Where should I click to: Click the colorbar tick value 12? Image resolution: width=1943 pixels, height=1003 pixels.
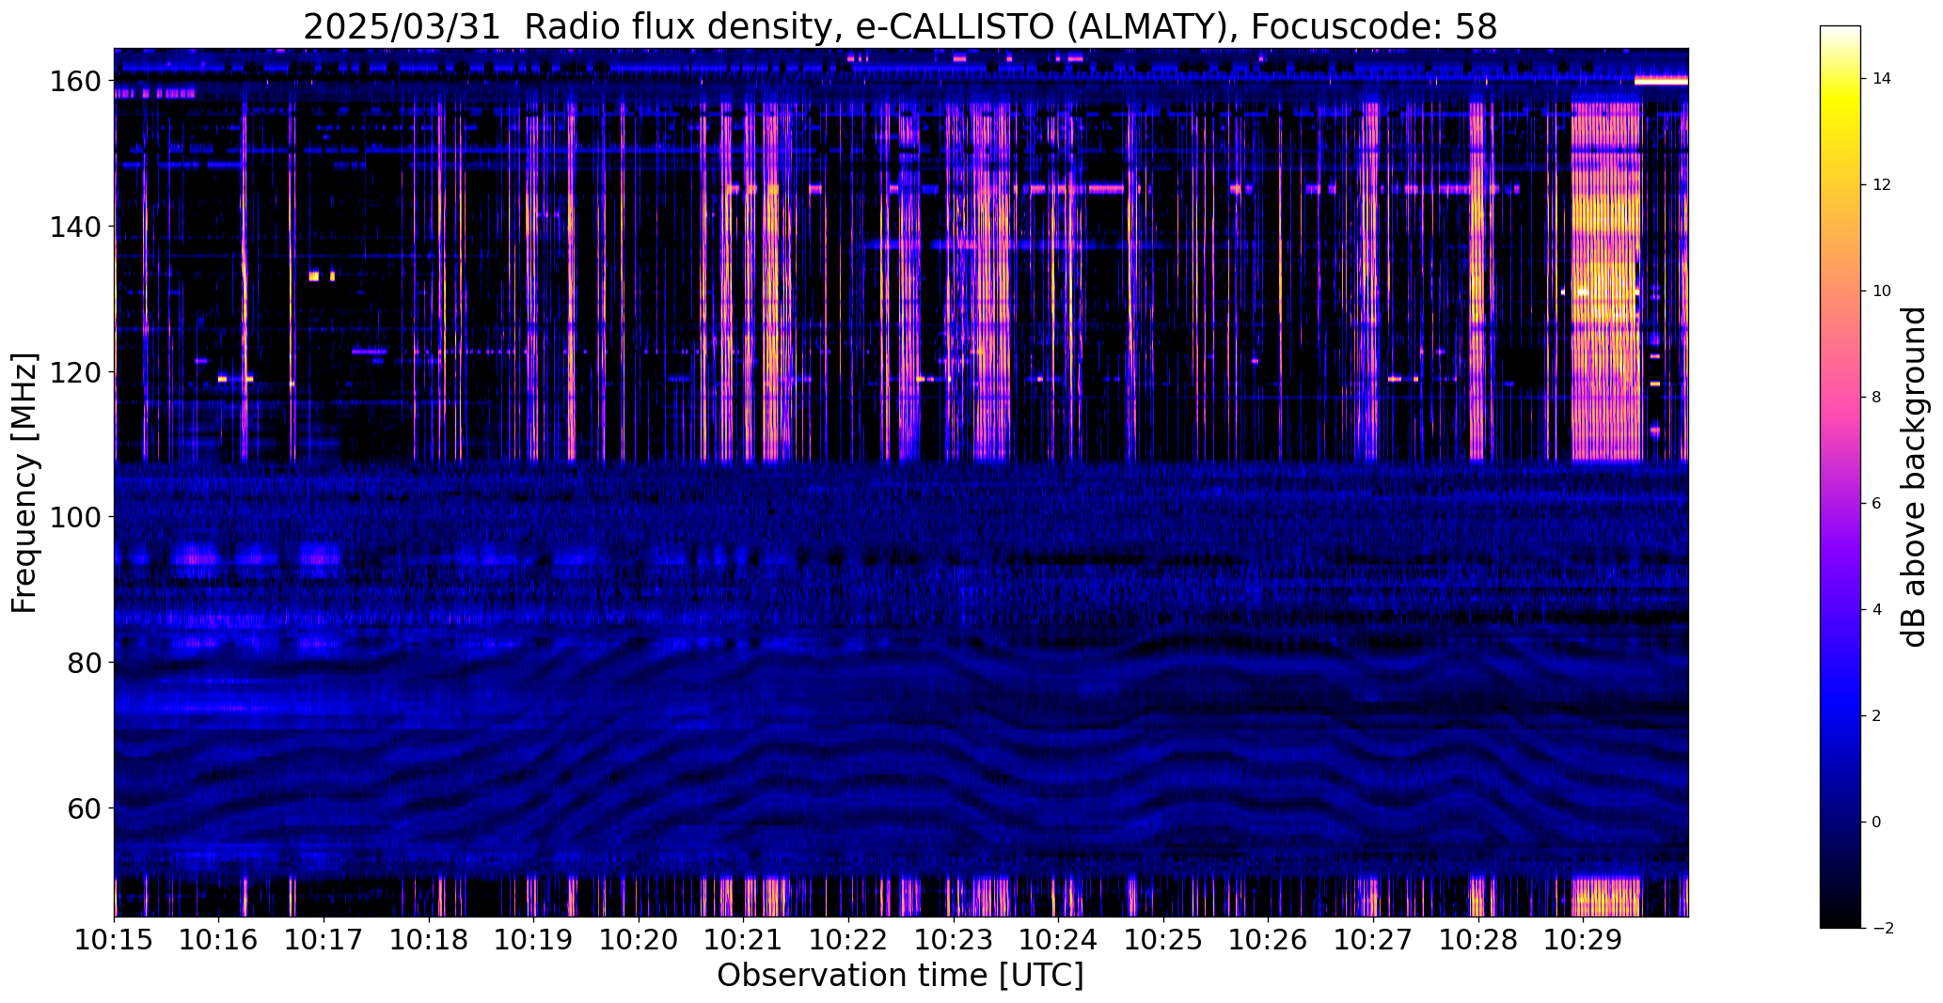pos(1881,185)
